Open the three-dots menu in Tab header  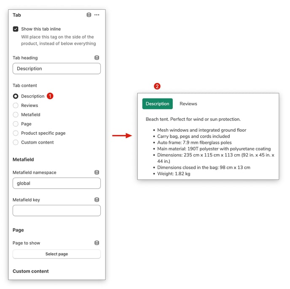coord(97,15)
